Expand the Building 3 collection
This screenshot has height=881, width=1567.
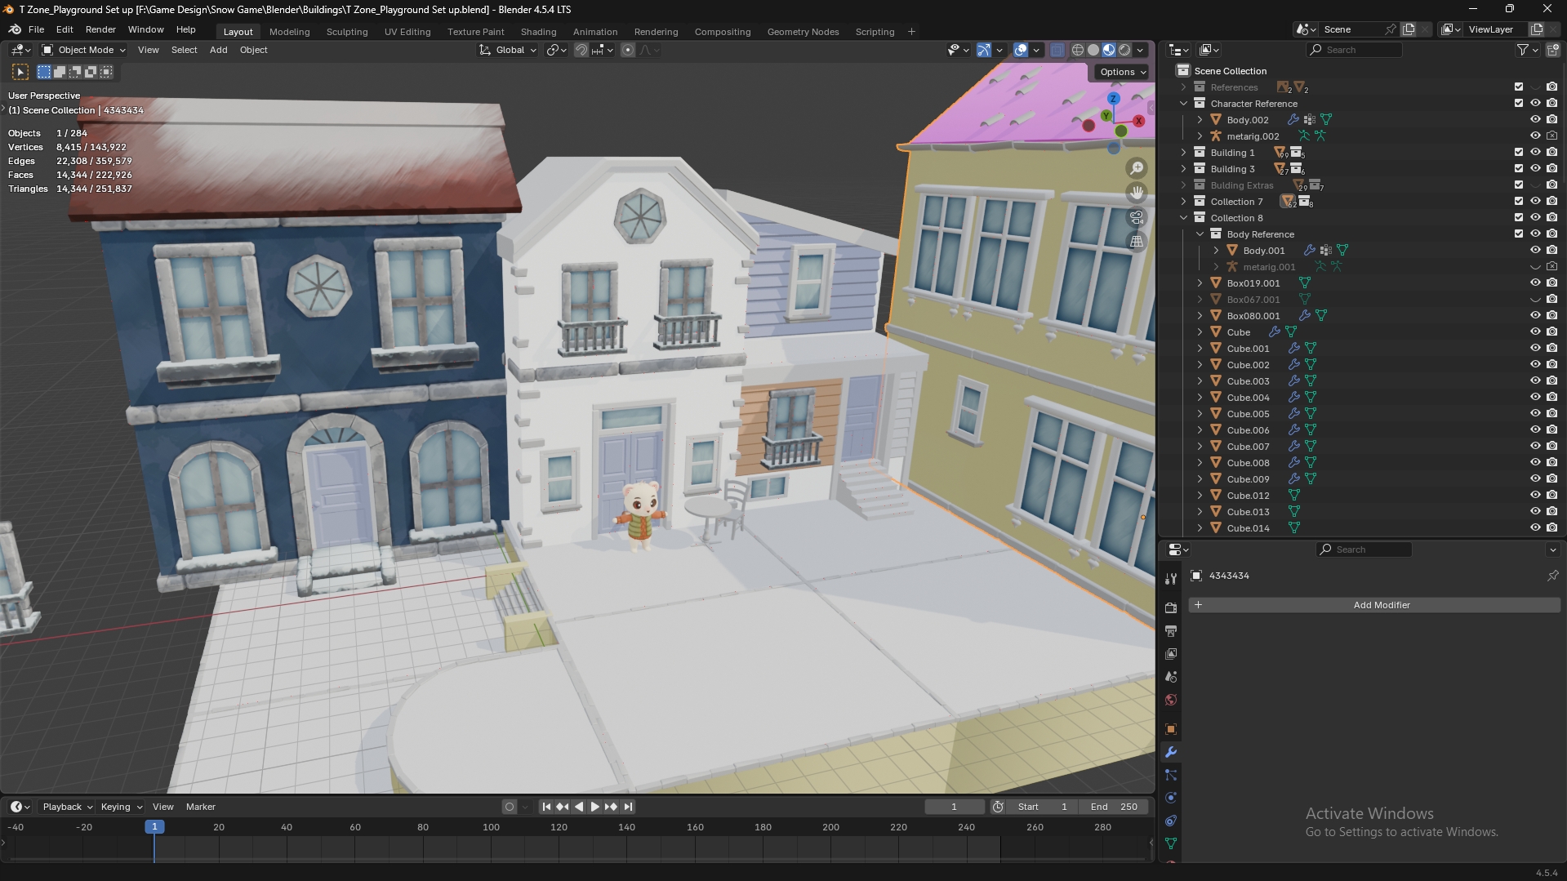1183,169
